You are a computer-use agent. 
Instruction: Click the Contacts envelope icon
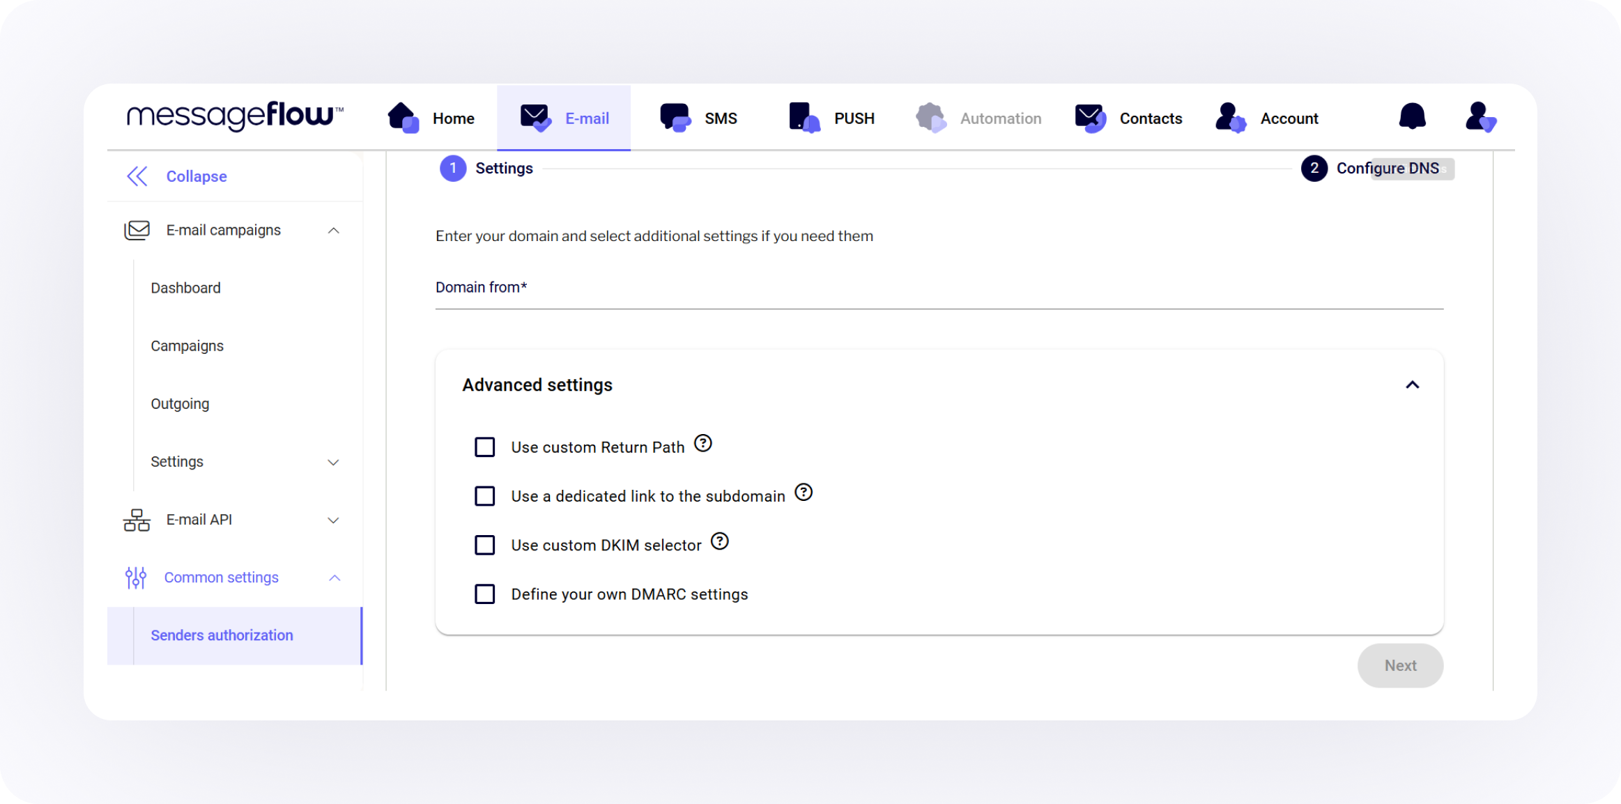[x=1091, y=118]
